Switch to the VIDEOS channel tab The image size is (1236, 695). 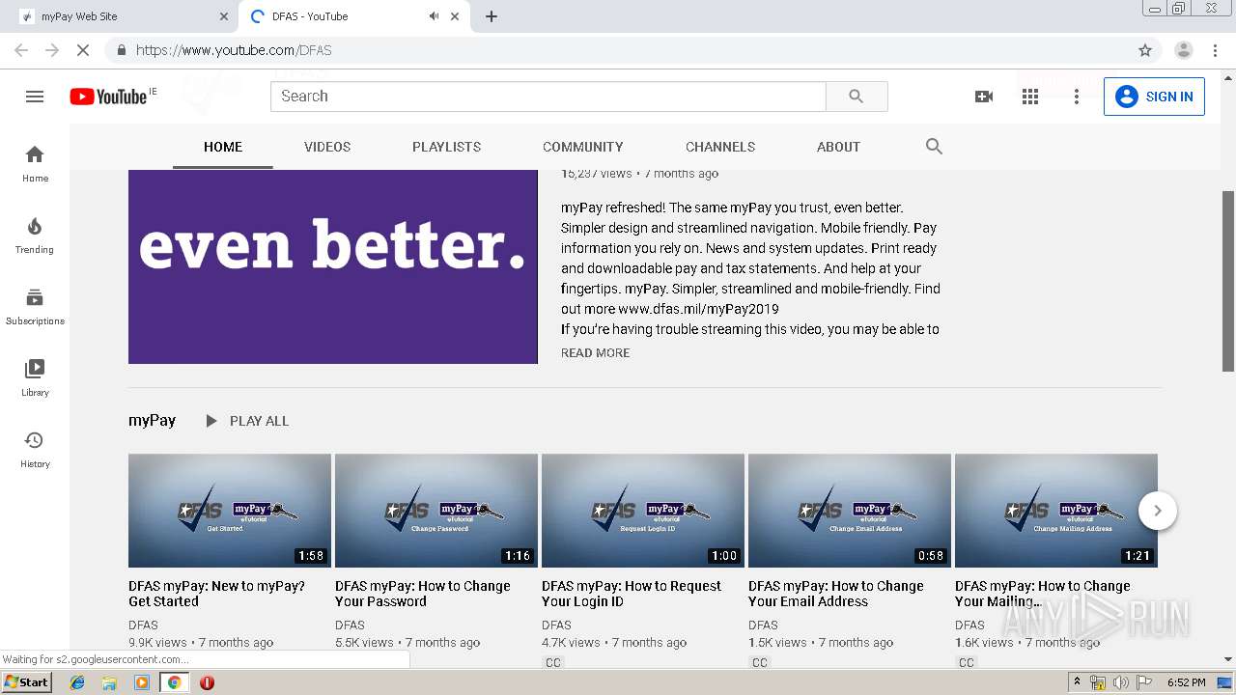coord(327,147)
